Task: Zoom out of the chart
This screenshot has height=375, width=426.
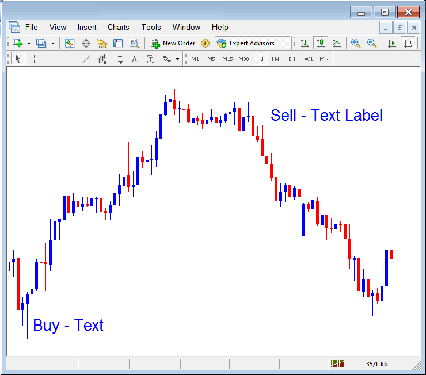Action: pos(372,43)
